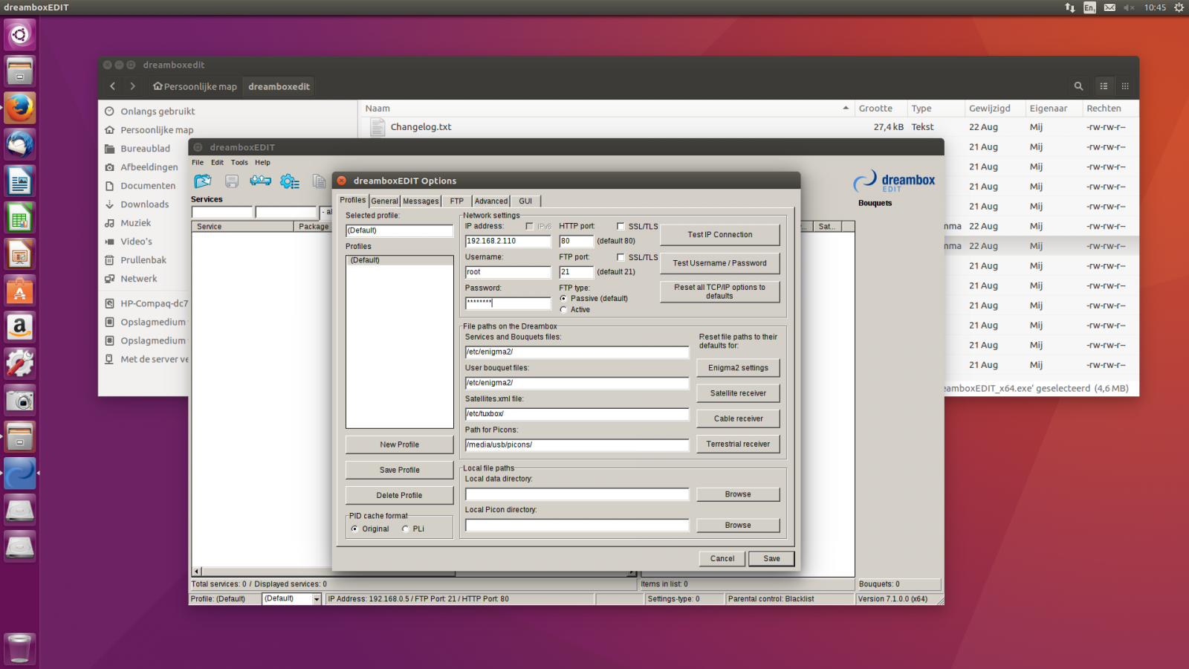Choose PLi PID cache format
The height and width of the screenshot is (669, 1189).
tap(405, 529)
